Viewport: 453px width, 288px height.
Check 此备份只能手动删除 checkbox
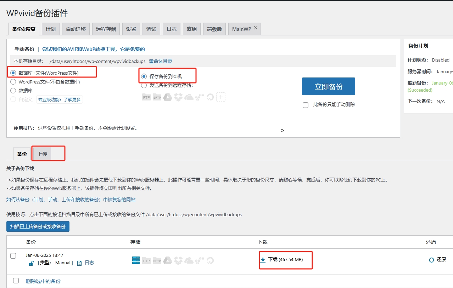click(x=306, y=105)
